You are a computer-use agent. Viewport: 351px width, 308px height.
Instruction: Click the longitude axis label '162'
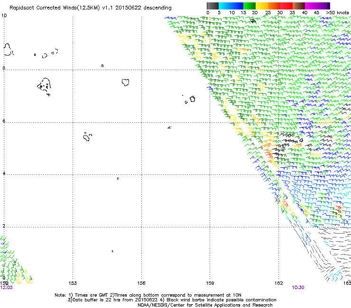click(279, 283)
